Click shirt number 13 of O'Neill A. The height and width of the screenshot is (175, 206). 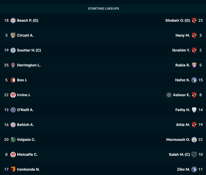pos(6,110)
